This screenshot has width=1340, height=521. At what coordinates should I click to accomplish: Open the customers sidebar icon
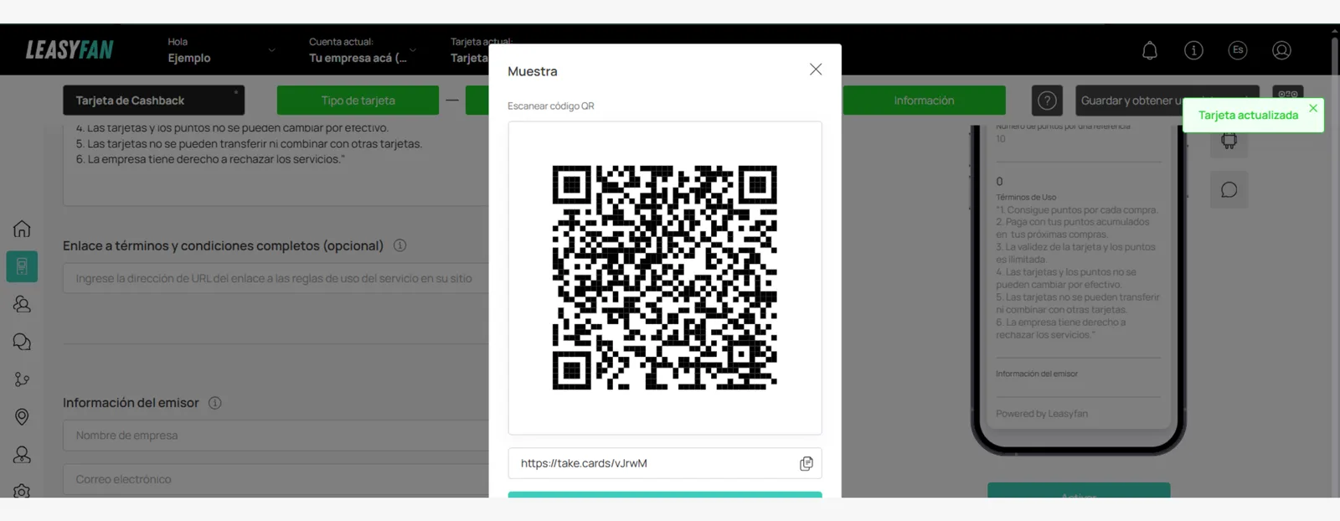[22, 304]
